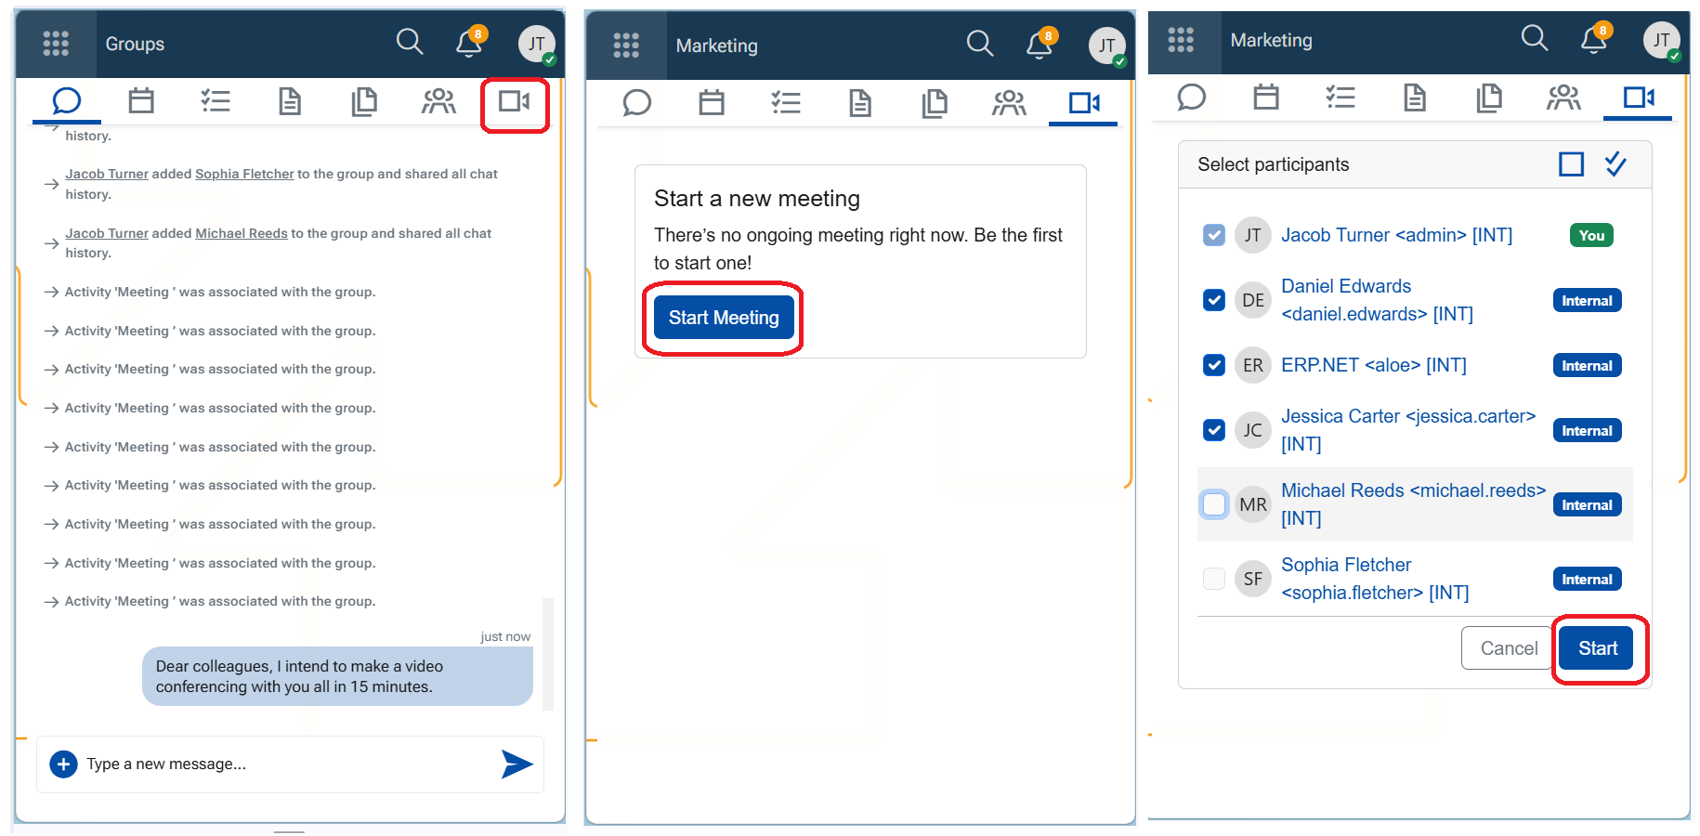Open the app grid menu in Groups header
1700x836 pixels.
point(56,43)
